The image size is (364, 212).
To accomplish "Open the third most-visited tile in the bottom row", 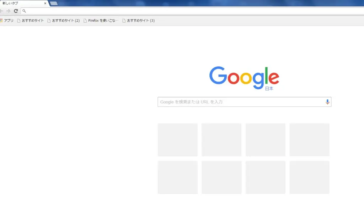I will tap(265, 177).
